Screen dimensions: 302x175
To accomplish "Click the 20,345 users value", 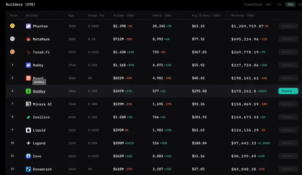I will pos(159,26).
